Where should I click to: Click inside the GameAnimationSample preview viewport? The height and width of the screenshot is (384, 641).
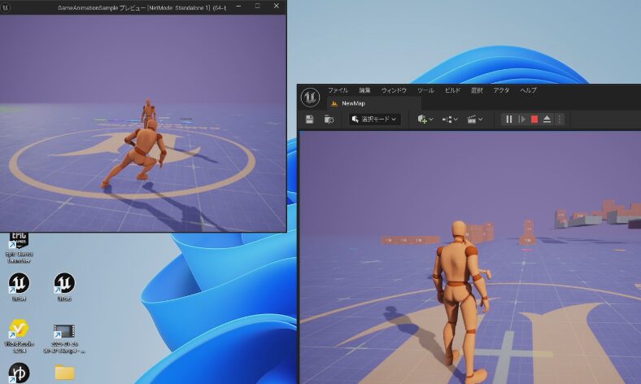(x=143, y=123)
